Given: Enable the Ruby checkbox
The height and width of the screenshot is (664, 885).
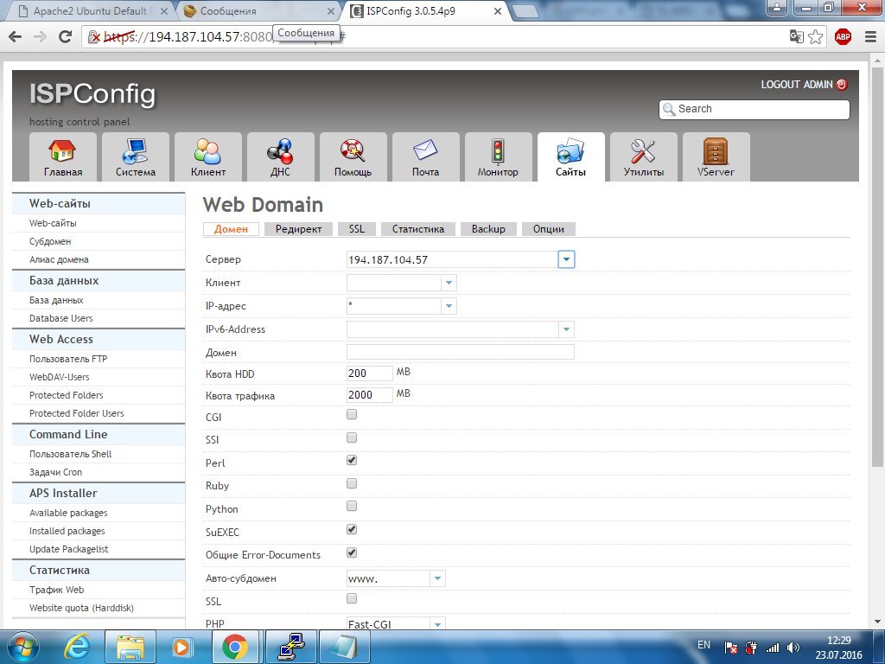Looking at the screenshot, I should [x=352, y=483].
